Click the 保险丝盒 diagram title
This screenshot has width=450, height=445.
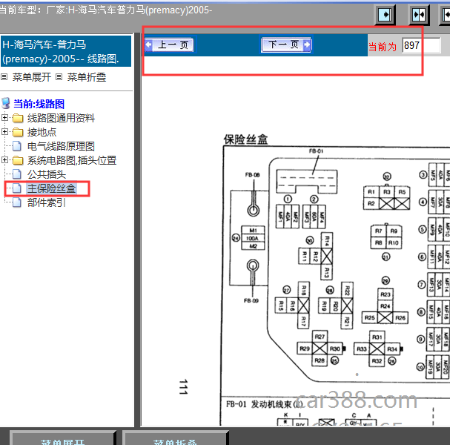tap(245, 140)
